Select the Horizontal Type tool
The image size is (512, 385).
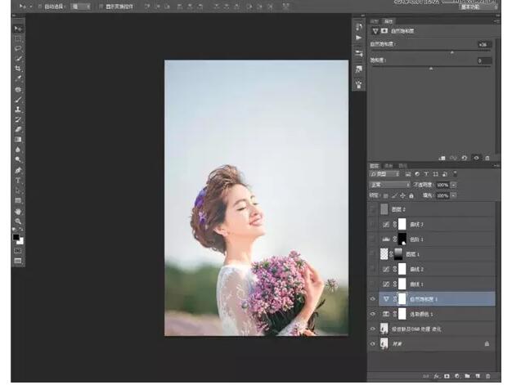(18, 180)
